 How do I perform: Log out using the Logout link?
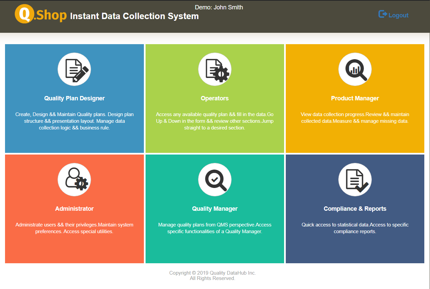[x=394, y=15]
